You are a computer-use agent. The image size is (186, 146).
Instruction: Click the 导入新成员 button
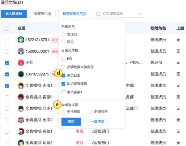[14, 14]
